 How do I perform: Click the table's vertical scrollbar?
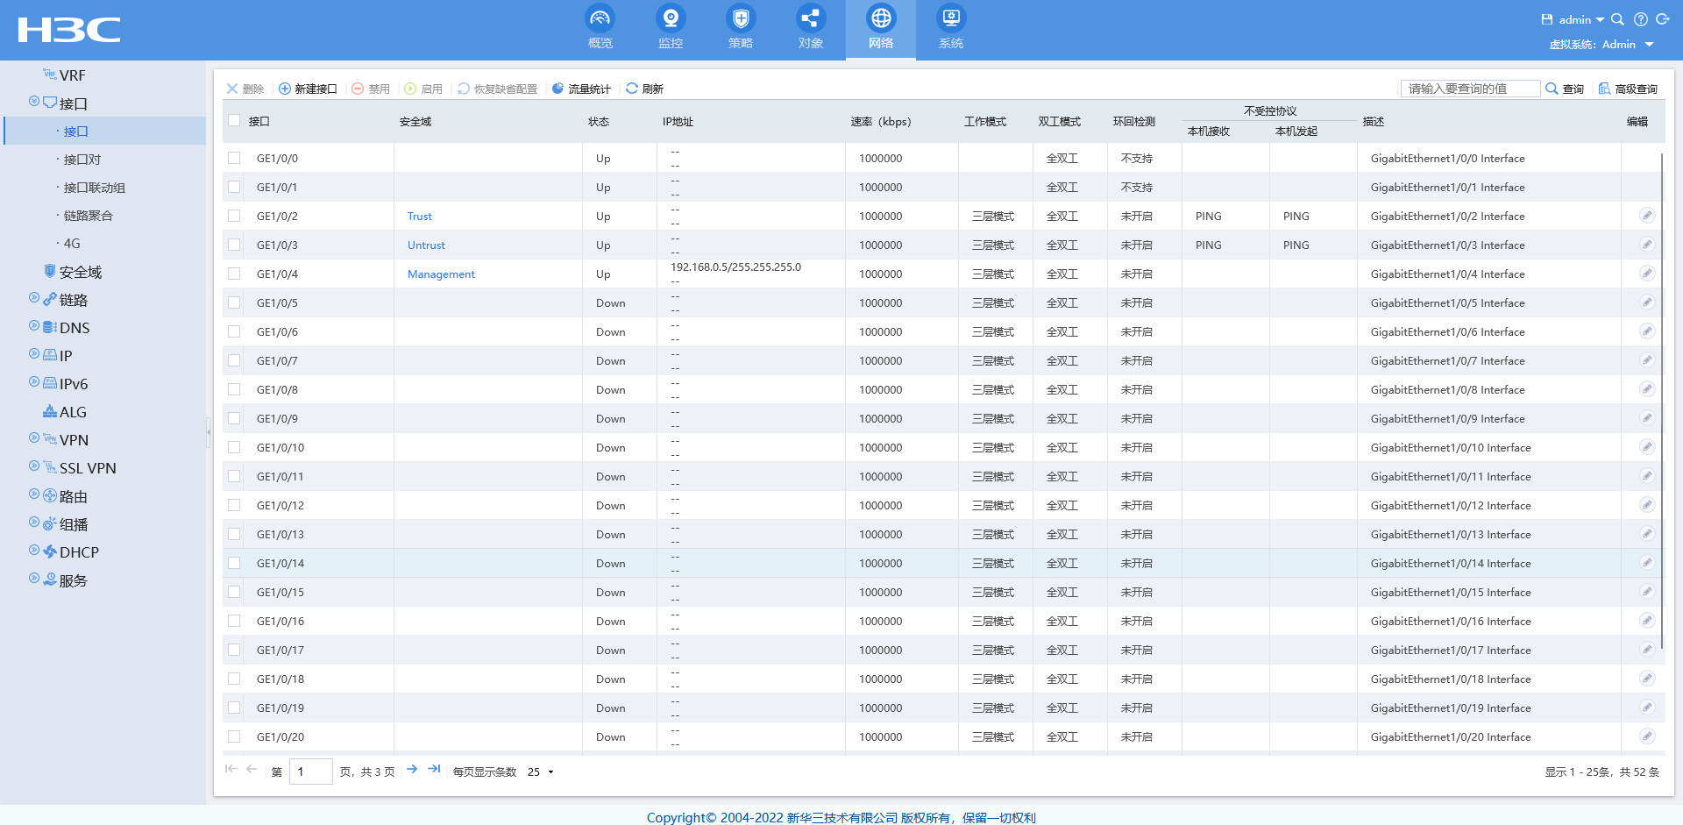click(1661, 395)
